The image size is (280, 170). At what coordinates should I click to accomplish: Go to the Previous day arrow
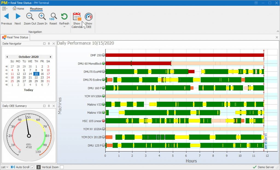[7, 19]
